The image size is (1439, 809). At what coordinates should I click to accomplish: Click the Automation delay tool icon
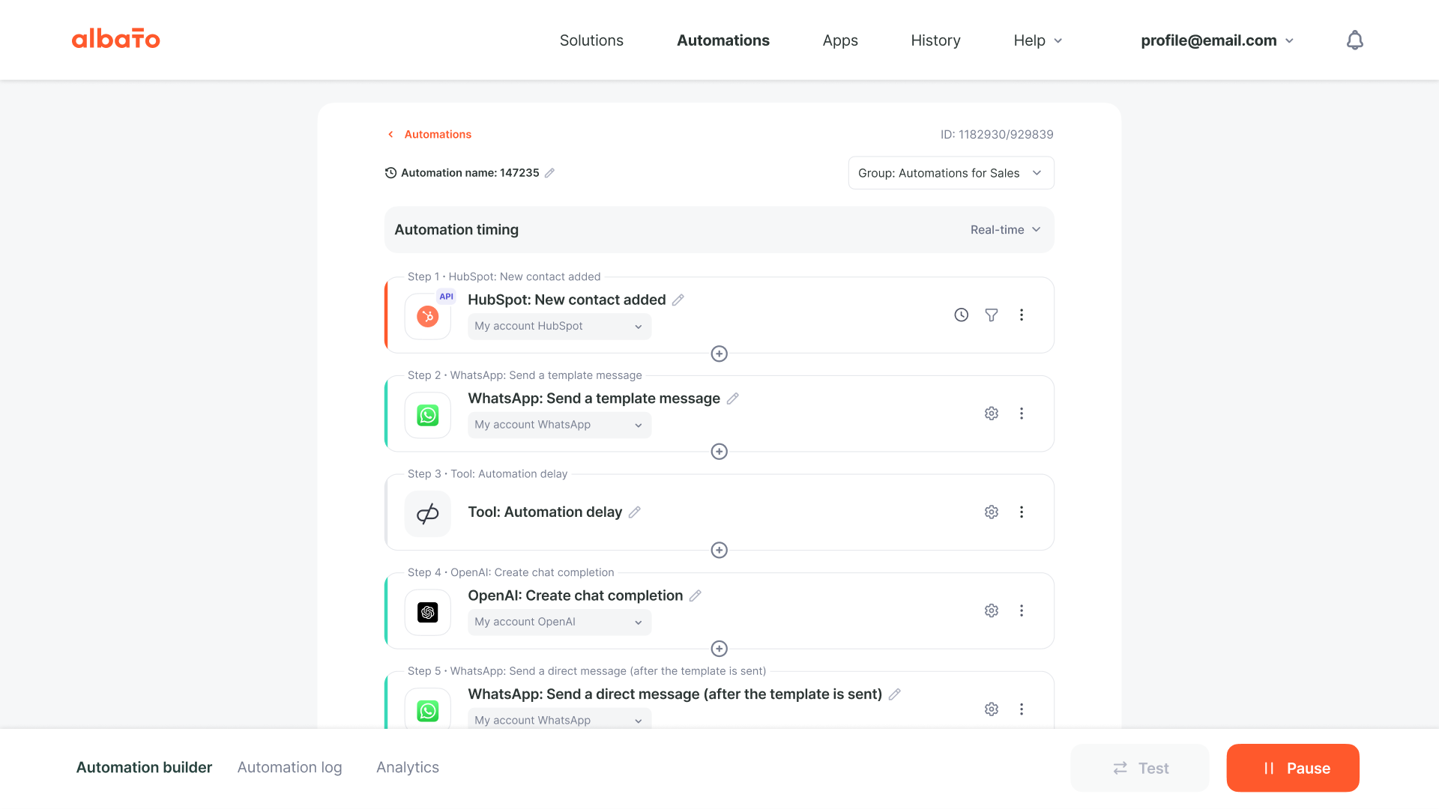click(x=427, y=512)
